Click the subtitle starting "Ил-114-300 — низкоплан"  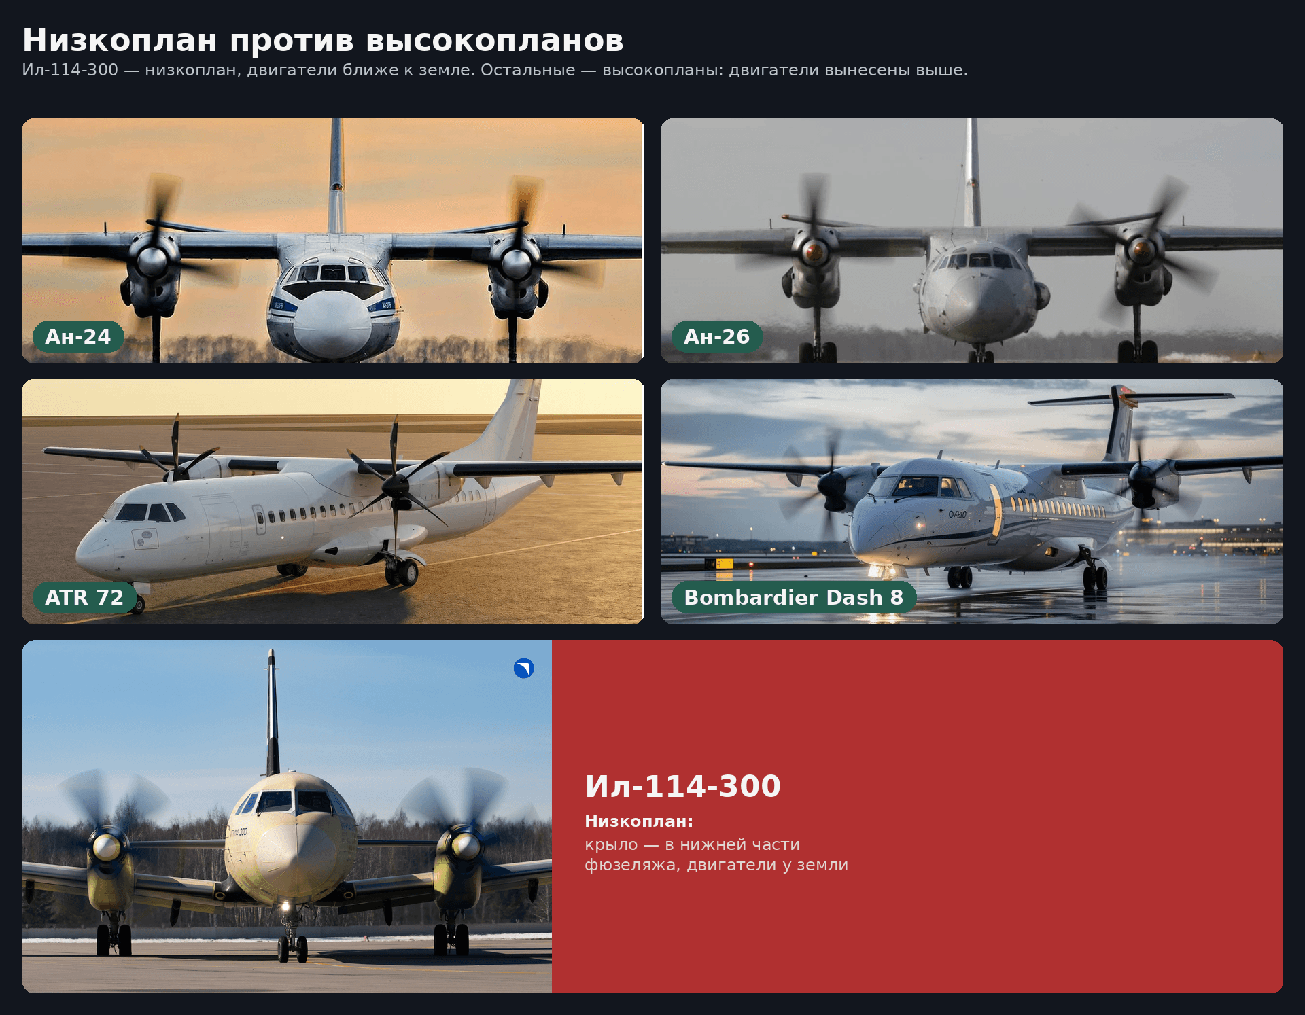pos(495,70)
